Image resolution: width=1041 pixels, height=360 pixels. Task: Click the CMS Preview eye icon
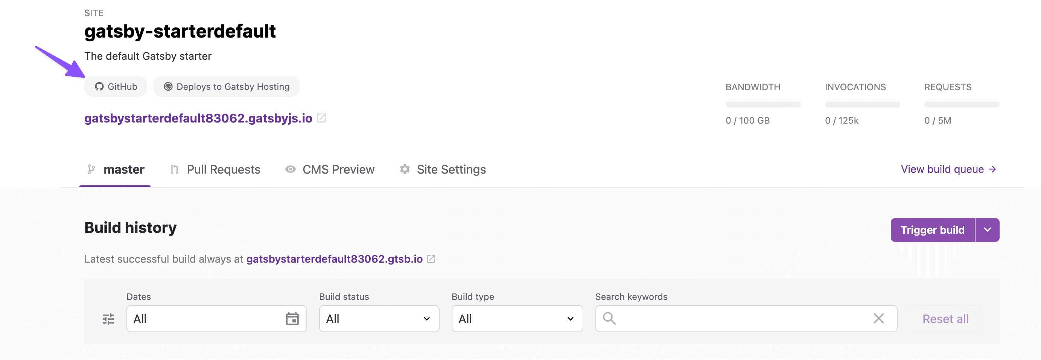pyautogui.click(x=291, y=169)
